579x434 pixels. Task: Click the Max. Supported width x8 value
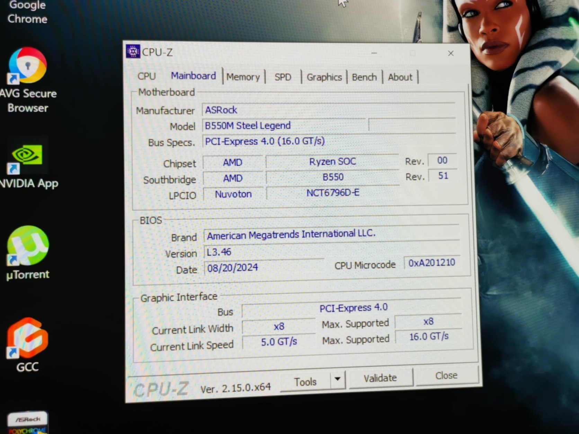pos(428,322)
